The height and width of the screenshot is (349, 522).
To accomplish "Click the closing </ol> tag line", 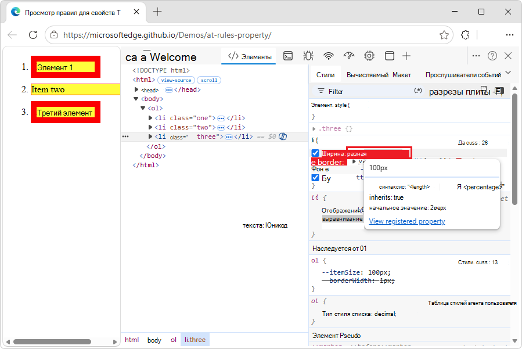I will (x=156, y=146).
